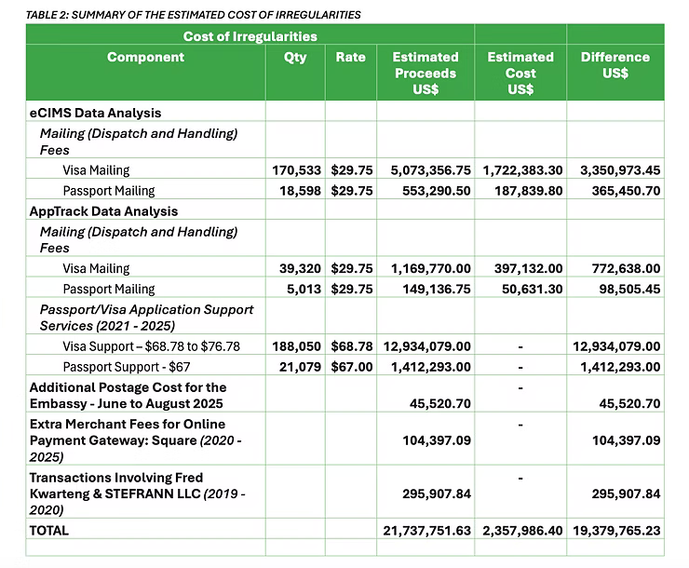The width and height of the screenshot is (689, 568).
Task: Click 'Extra Merchant Fees for Online Payment Gateway' label
Action: [135, 440]
